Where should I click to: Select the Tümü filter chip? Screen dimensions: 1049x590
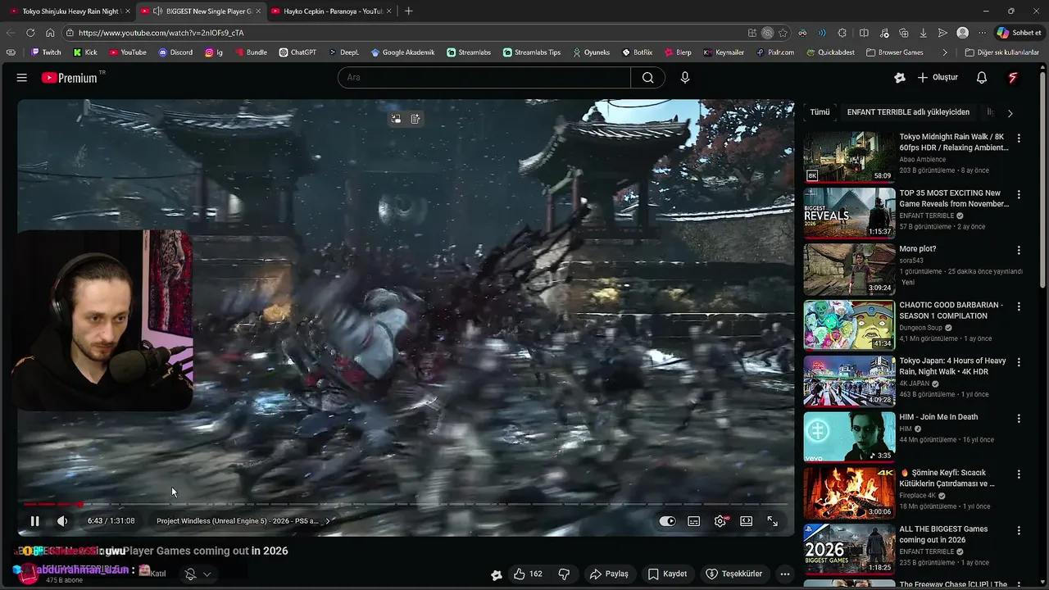click(x=820, y=112)
